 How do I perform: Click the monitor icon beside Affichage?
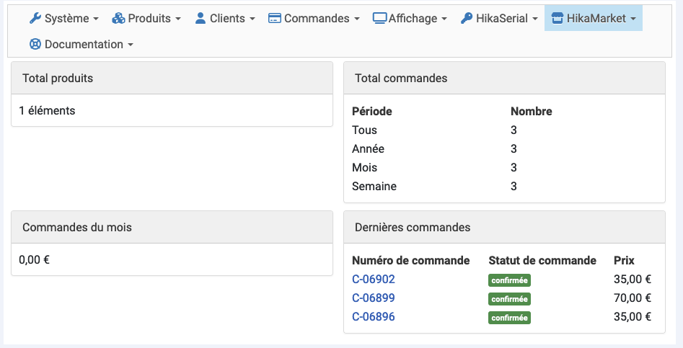click(379, 18)
